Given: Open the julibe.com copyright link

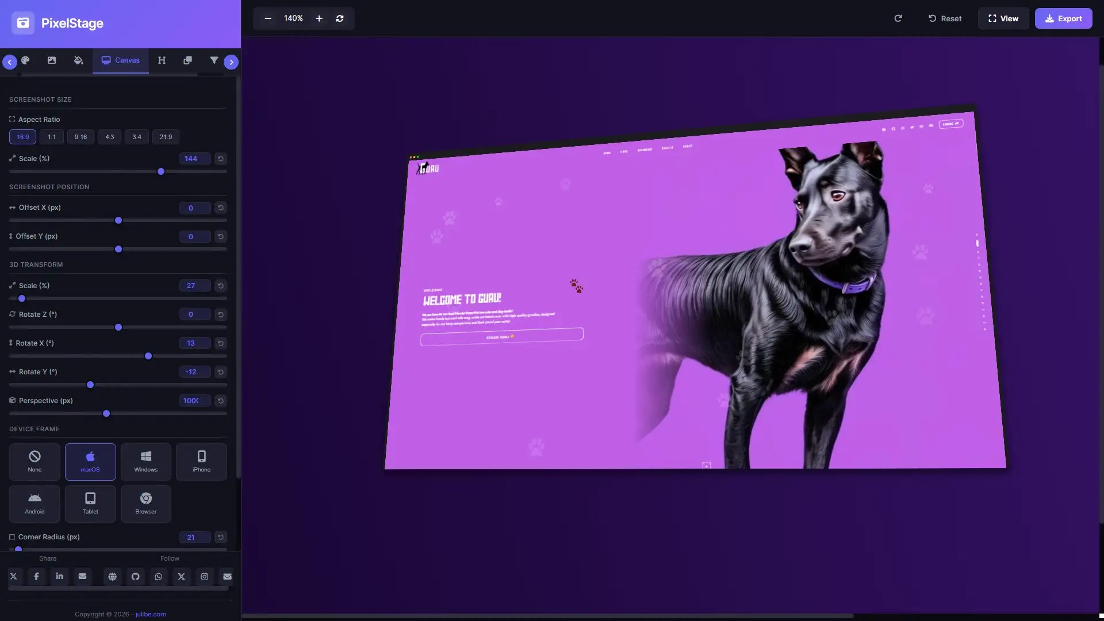Looking at the screenshot, I should click(x=151, y=614).
